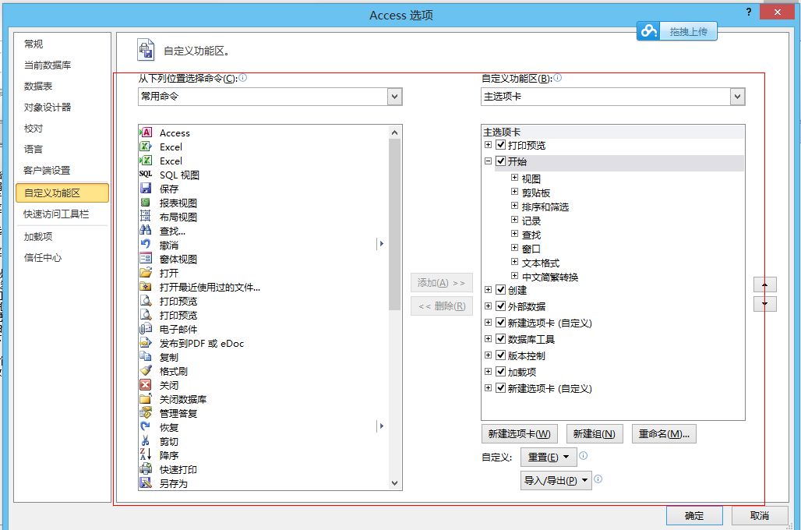This screenshot has height=530, width=801.
Task: Open the 常规 options category
Action: pyautogui.click(x=34, y=44)
